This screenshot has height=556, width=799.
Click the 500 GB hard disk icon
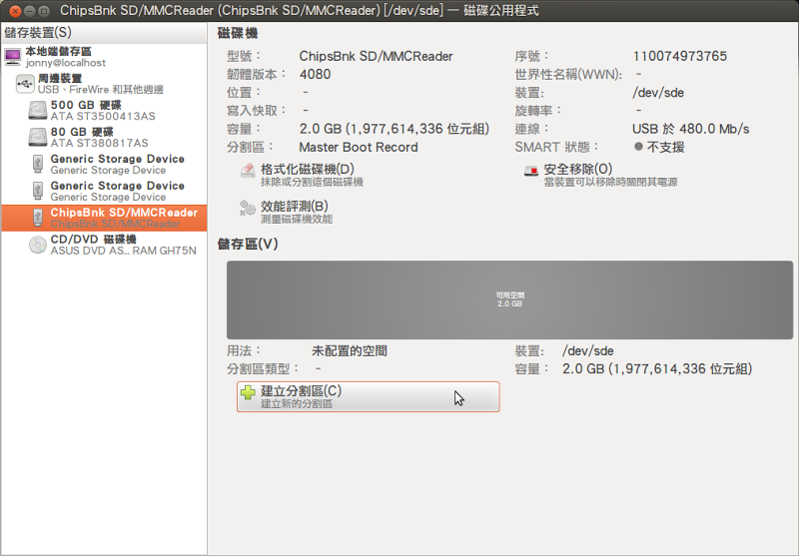pos(38,111)
